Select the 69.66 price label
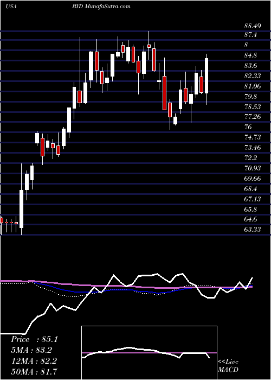271x380 pixels. 253,178
